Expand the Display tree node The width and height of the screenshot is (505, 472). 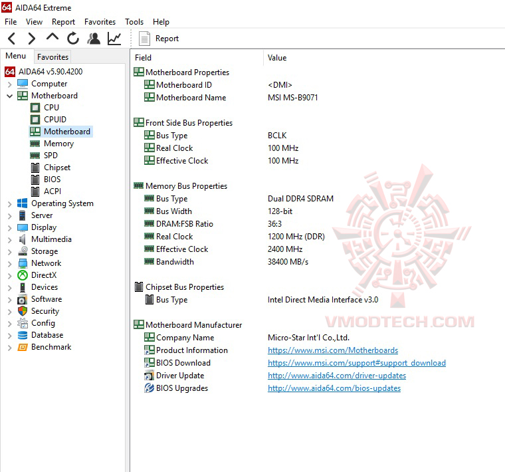tap(9, 228)
